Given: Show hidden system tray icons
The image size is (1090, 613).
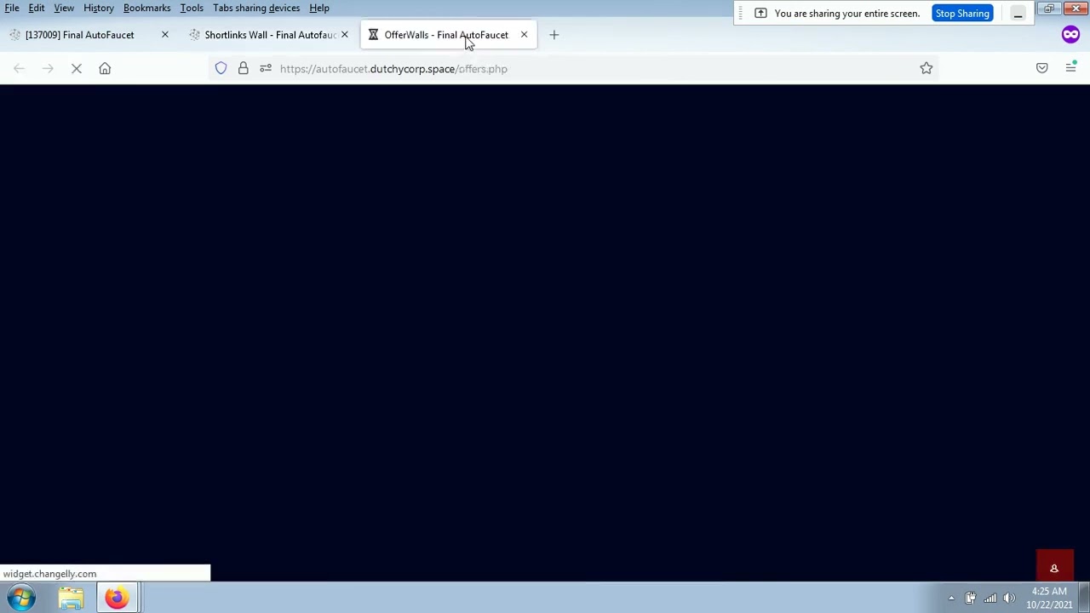Looking at the screenshot, I should [951, 598].
